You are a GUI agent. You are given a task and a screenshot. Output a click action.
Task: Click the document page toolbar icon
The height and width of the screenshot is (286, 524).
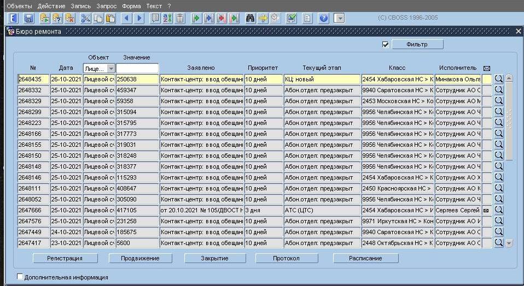point(307,18)
